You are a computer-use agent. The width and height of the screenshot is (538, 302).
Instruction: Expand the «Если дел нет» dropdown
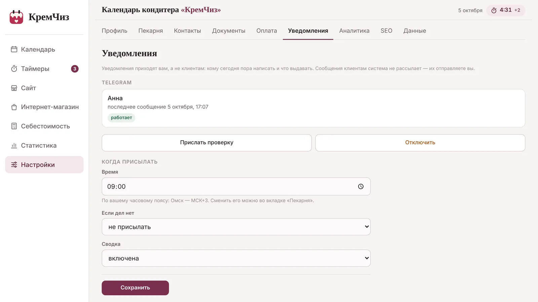click(x=236, y=227)
